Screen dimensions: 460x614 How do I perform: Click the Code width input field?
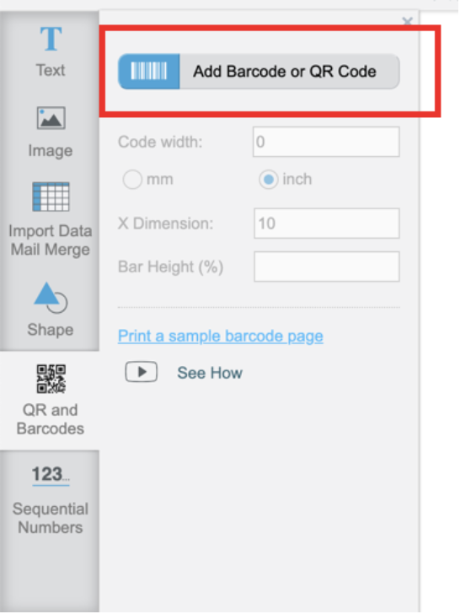point(326,142)
